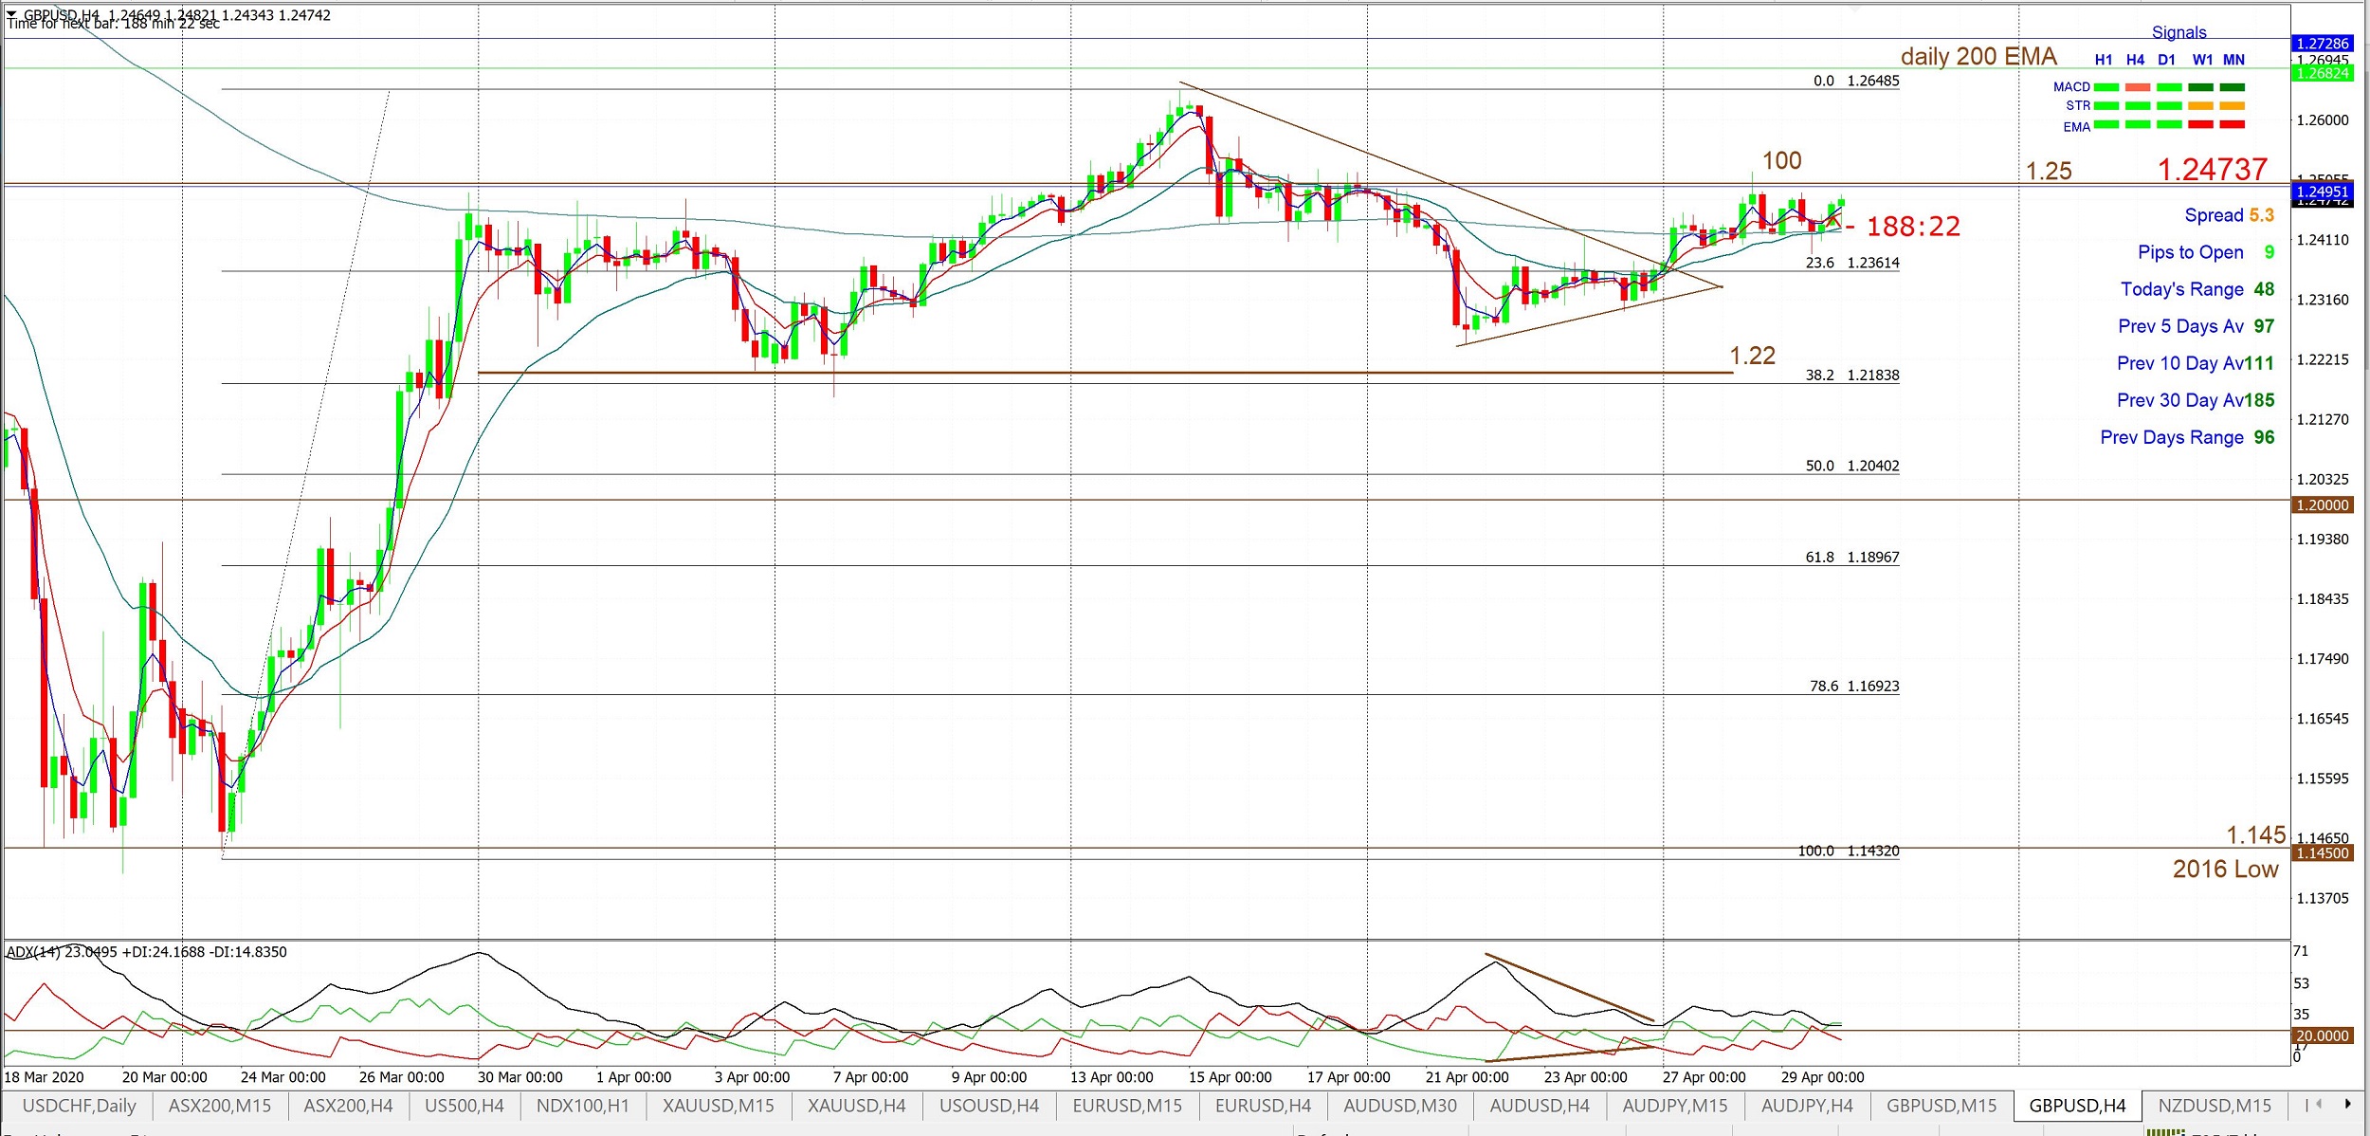
Task: Click the active GBPUSD,H4 chart tab
Action: [2077, 1106]
